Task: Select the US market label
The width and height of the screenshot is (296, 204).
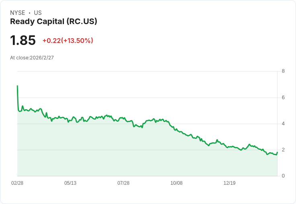Action: point(38,13)
